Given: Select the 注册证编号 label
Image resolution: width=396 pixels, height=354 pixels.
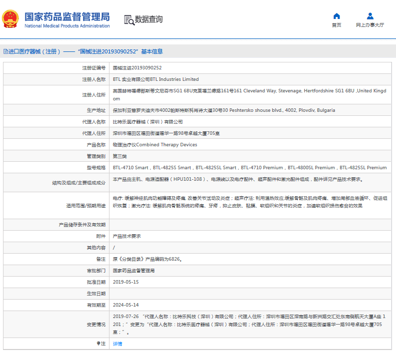Looking at the screenshot, I should pos(93,68).
